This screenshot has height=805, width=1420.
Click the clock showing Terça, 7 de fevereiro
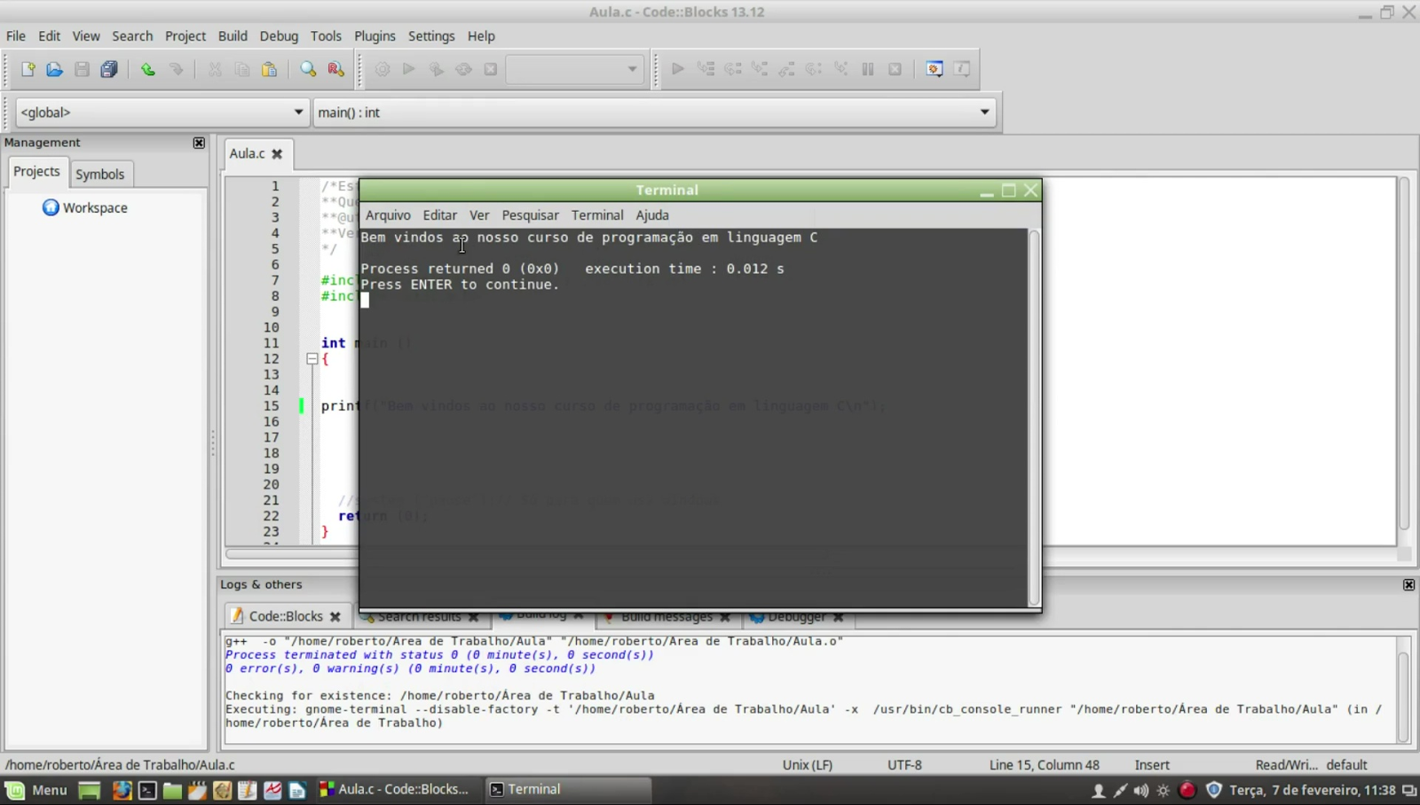[x=1313, y=791]
